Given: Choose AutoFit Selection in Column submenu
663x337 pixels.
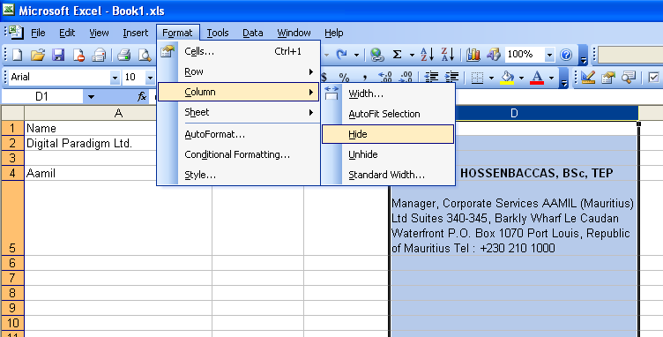Looking at the screenshot, I should pos(388,114).
